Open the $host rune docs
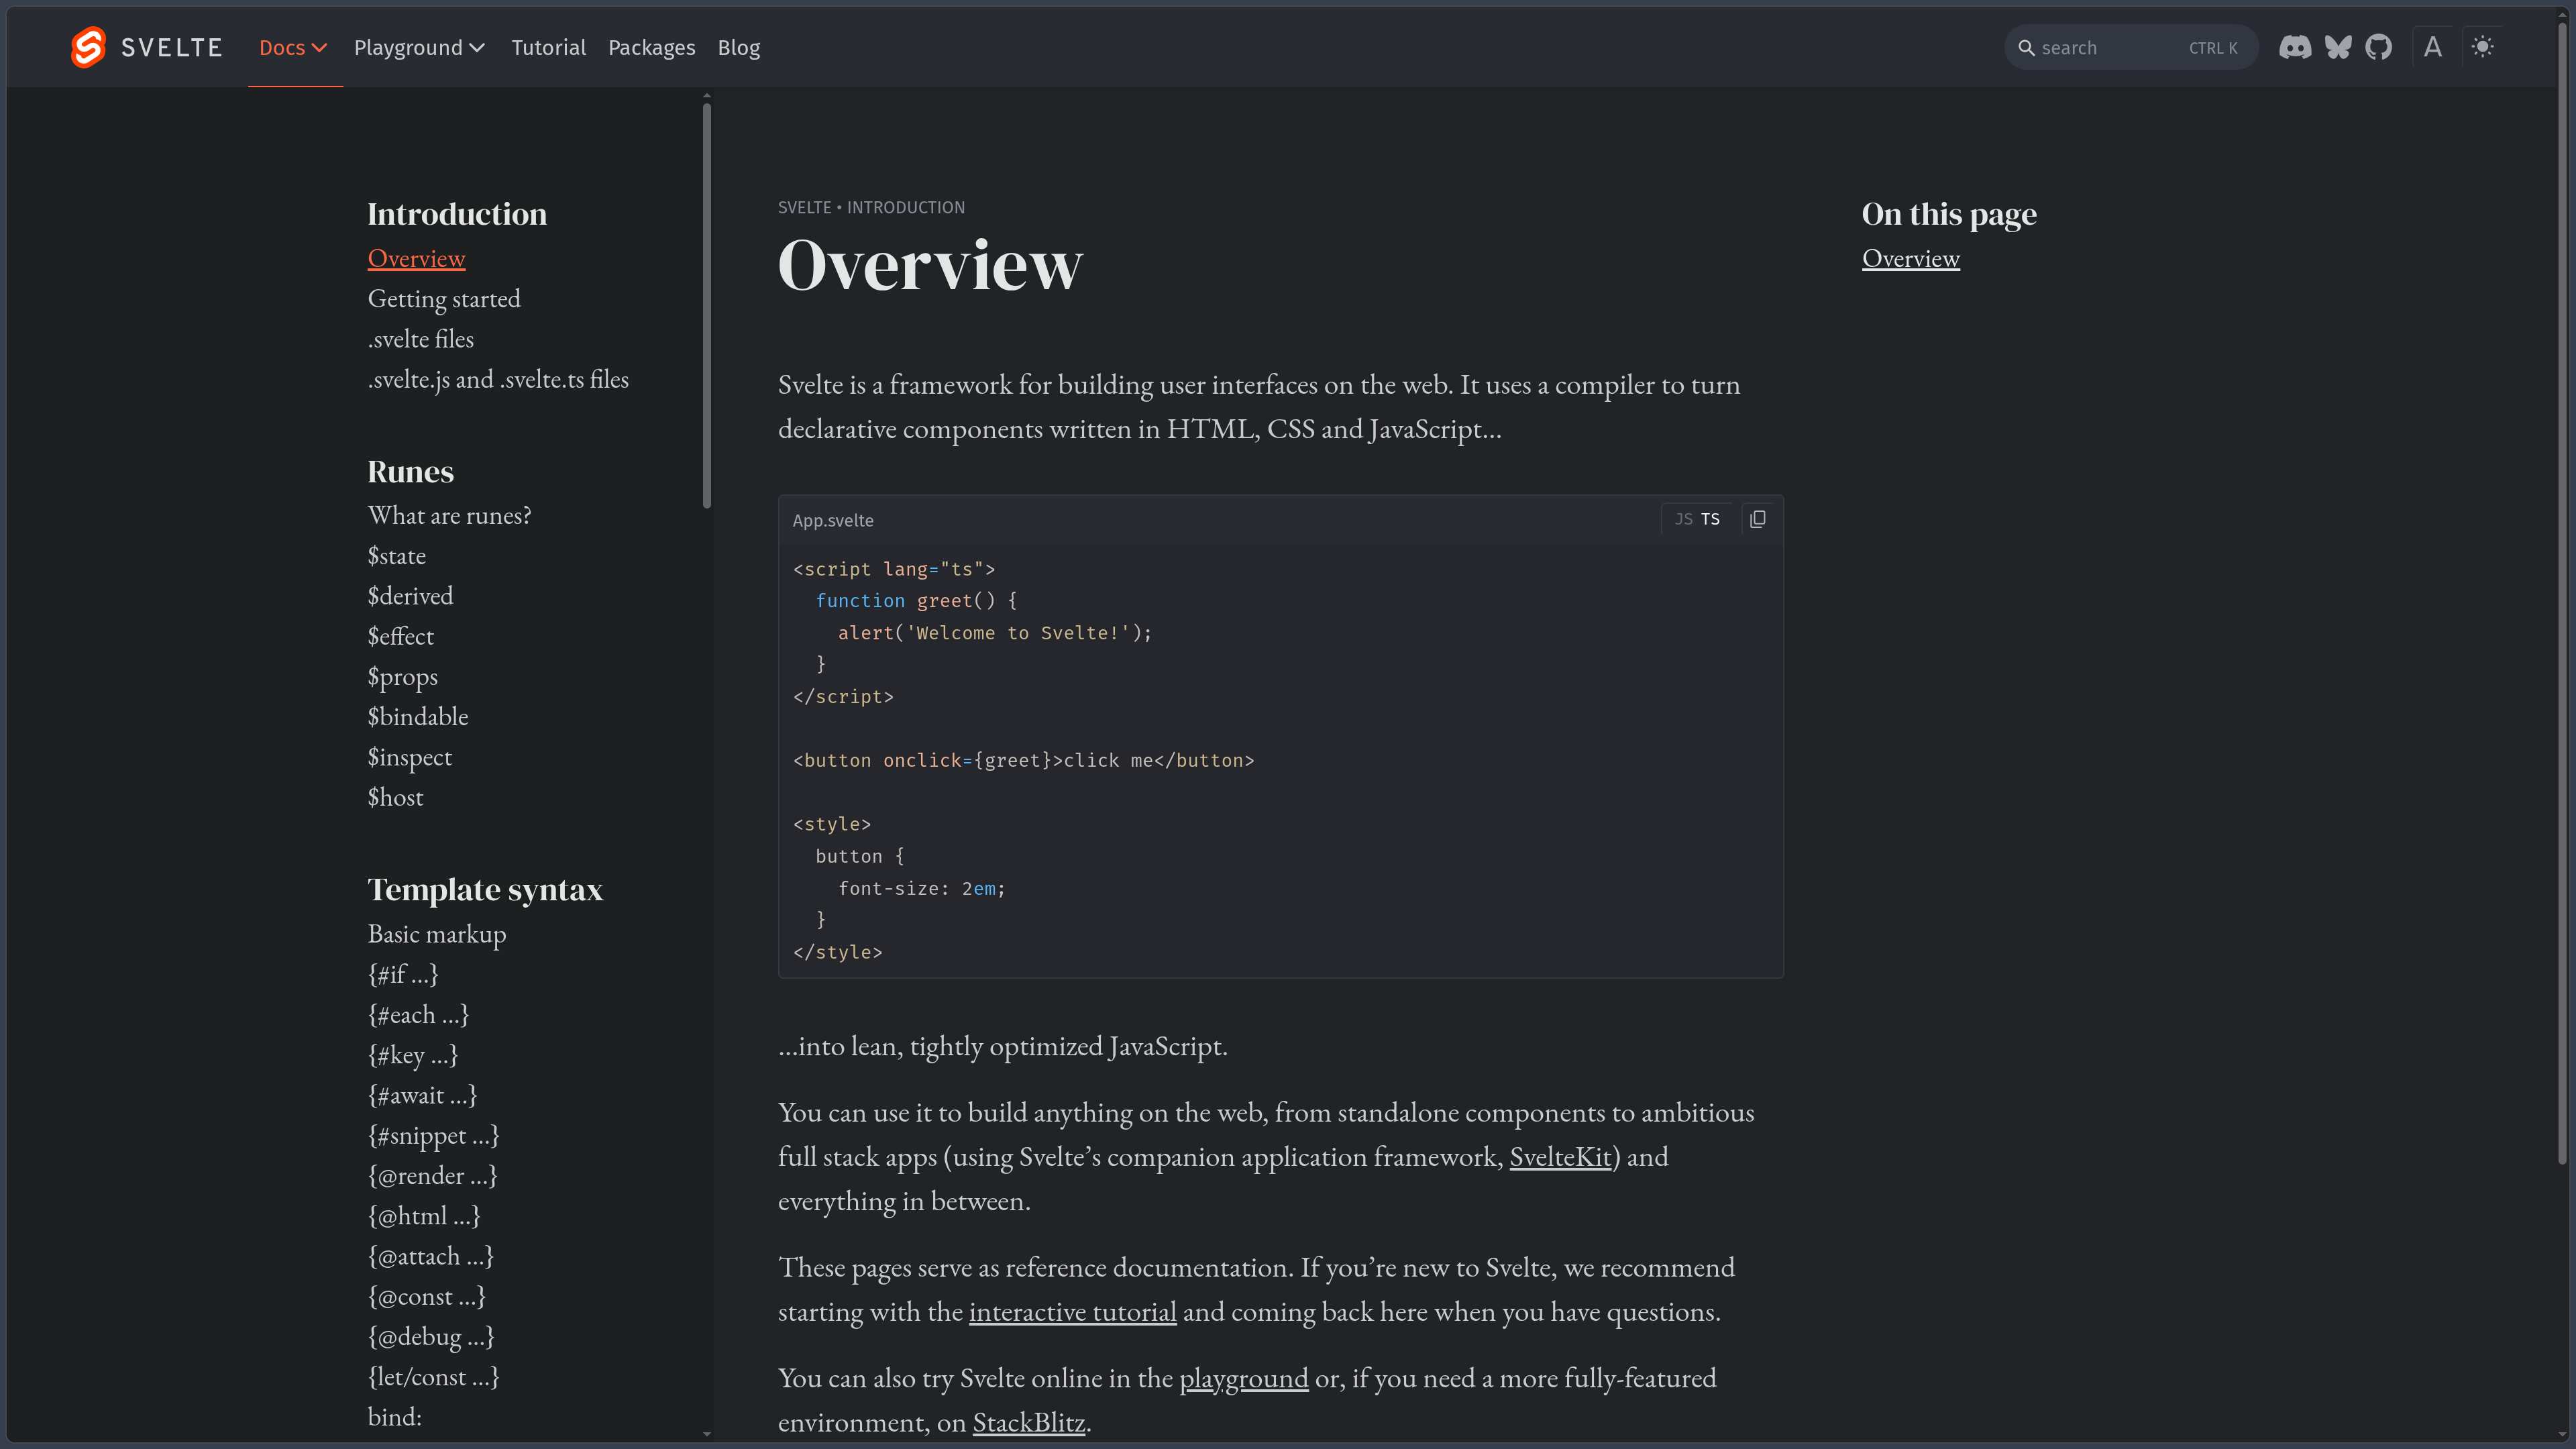Screen dimensions: 2576x1449 [395, 797]
